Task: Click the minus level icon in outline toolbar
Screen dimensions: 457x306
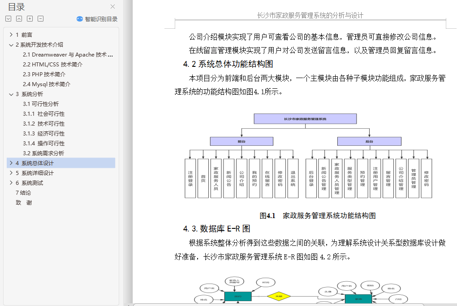Action: pos(40,19)
